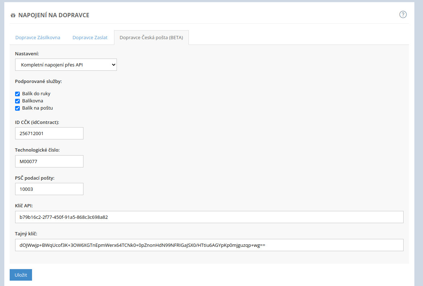Viewport: 423px width, 286px height.
Task: Click the ID CČK (idContract) label
Action: point(37,122)
